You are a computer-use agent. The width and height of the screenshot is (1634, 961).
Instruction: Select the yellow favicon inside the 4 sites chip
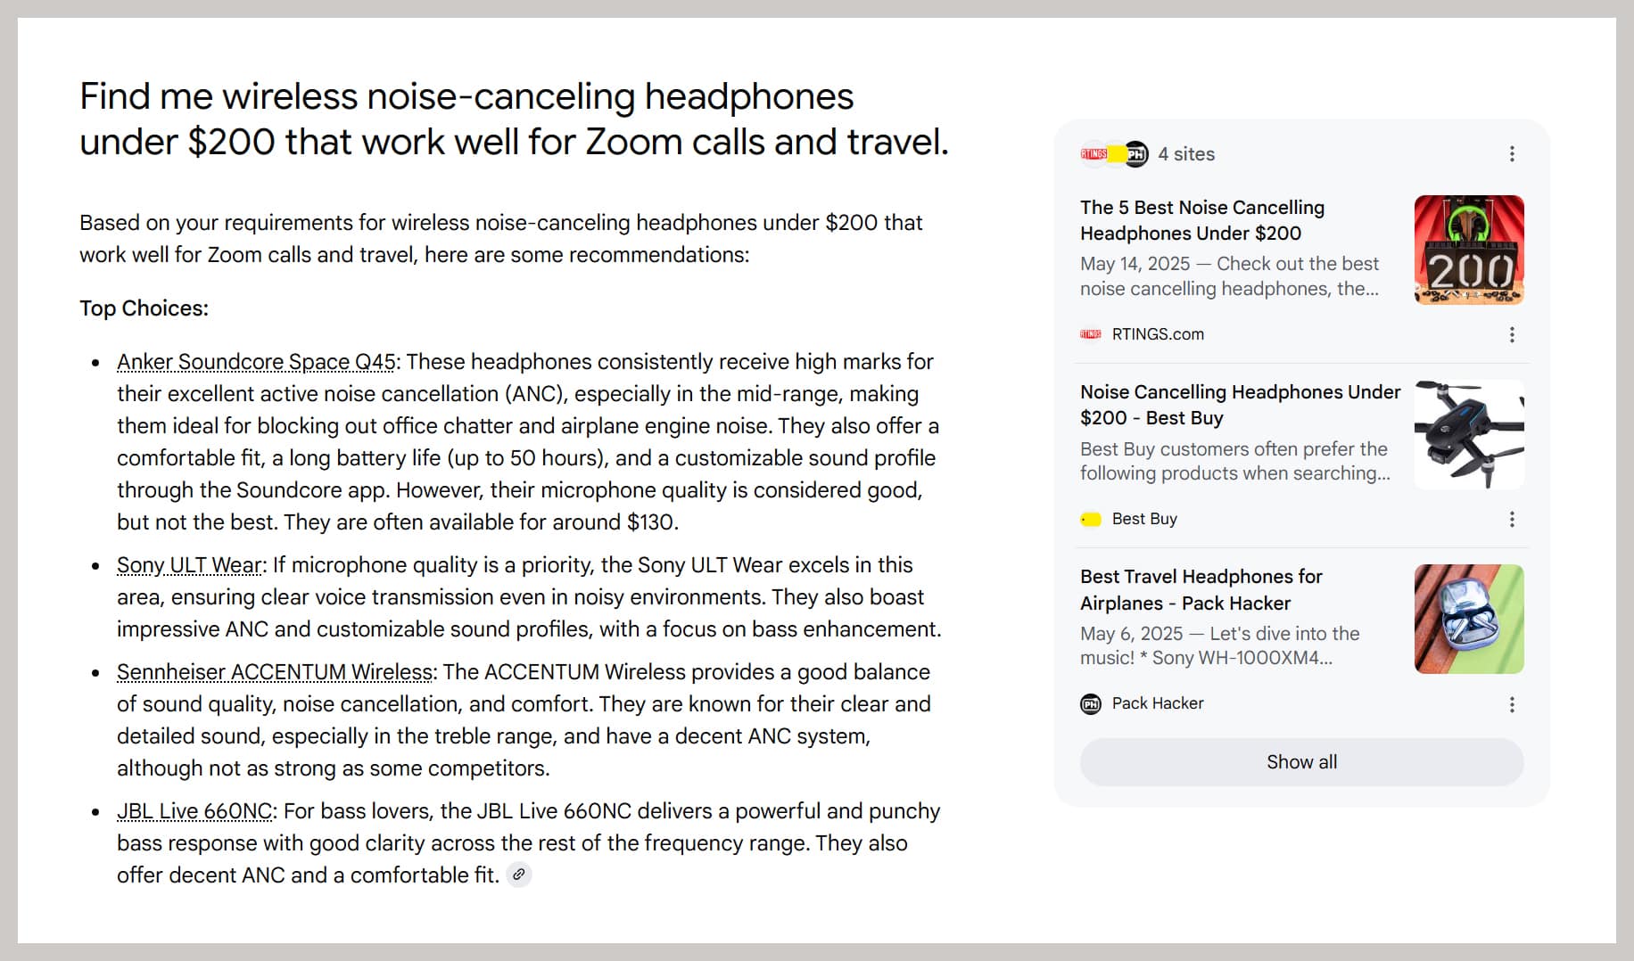pos(1113,153)
